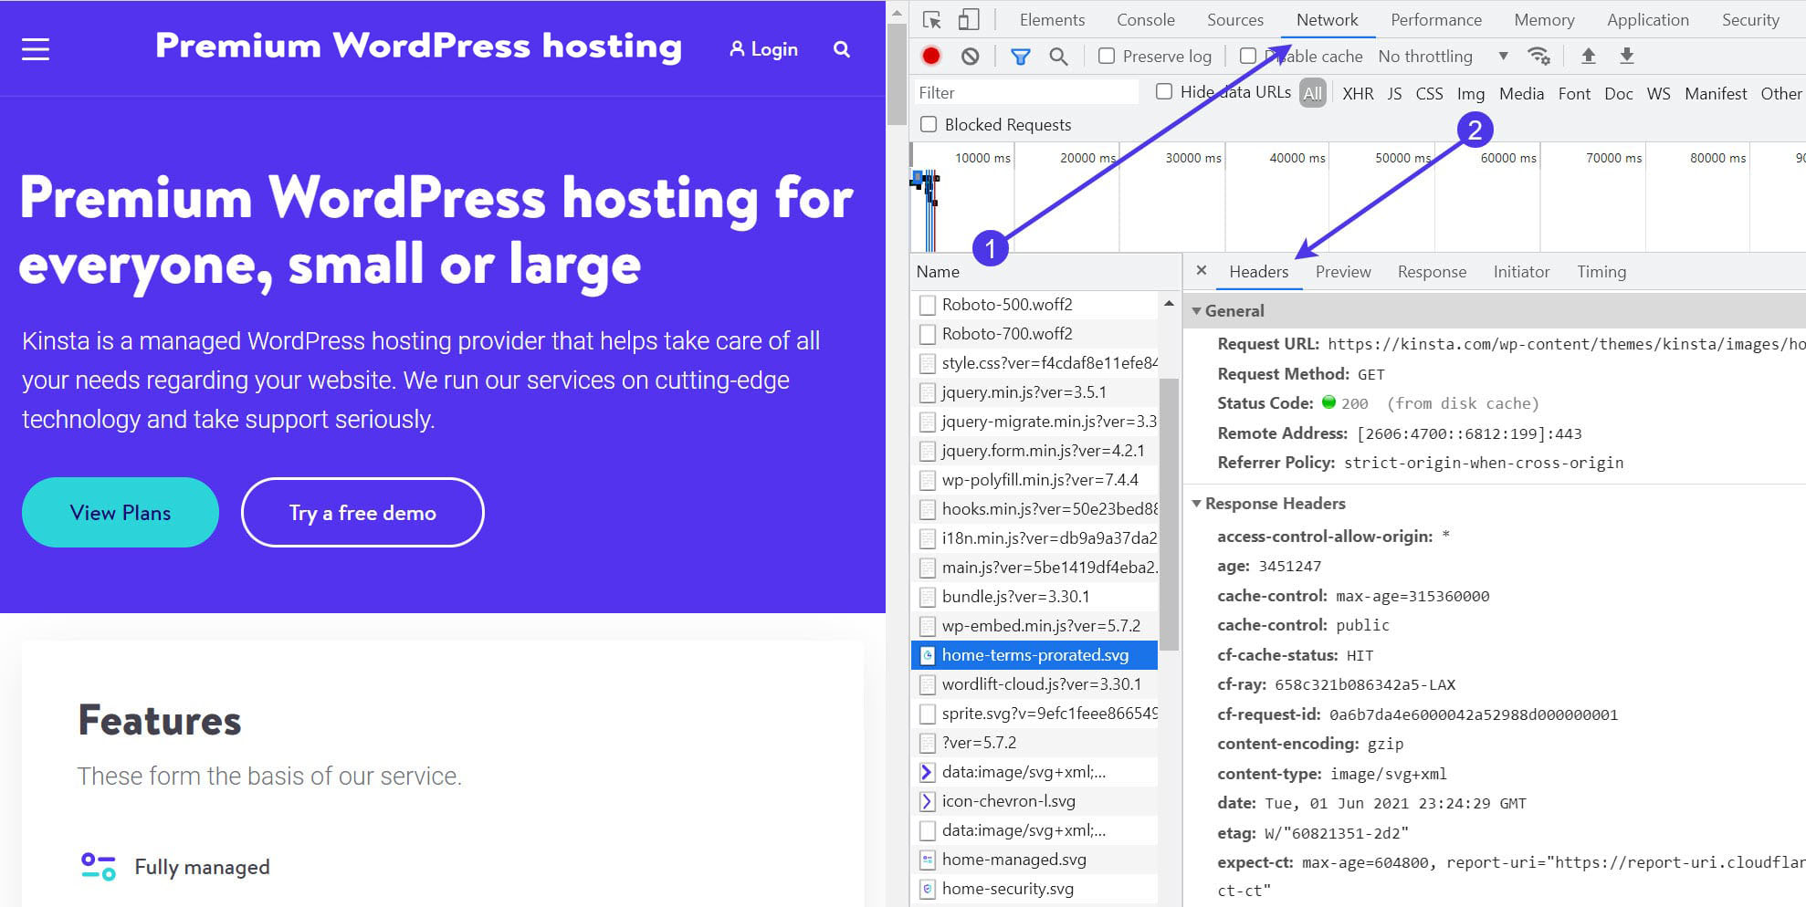Select the home-managed.svg network request
This screenshot has width=1806, height=907.
pyautogui.click(x=1013, y=859)
